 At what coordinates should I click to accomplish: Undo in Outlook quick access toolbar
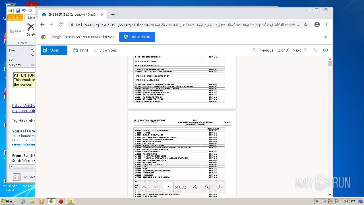(24, 11)
